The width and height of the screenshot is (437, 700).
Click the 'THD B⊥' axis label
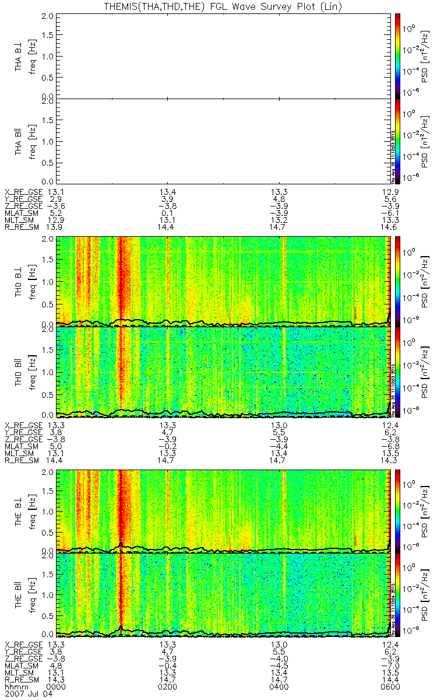point(19,281)
